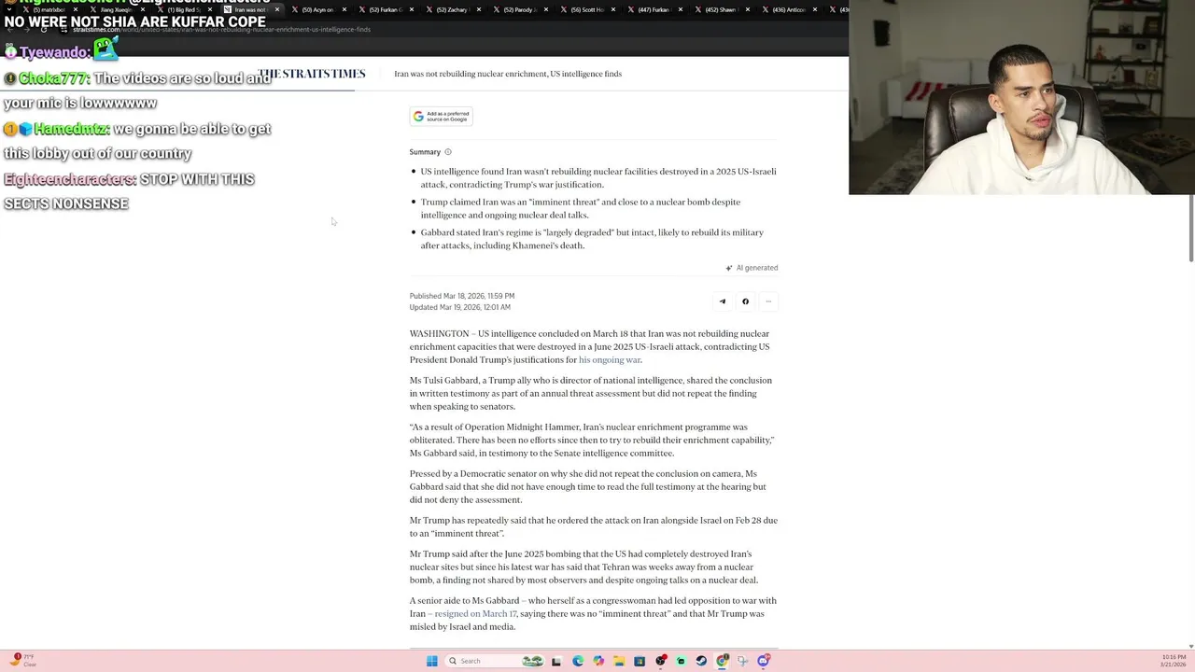
Task: Open File Explorer from the taskbar
Action: pyautogui.click(x=619, y=661)
